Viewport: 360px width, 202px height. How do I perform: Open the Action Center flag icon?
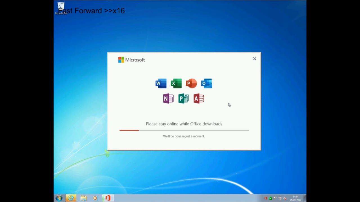point(275,198)
